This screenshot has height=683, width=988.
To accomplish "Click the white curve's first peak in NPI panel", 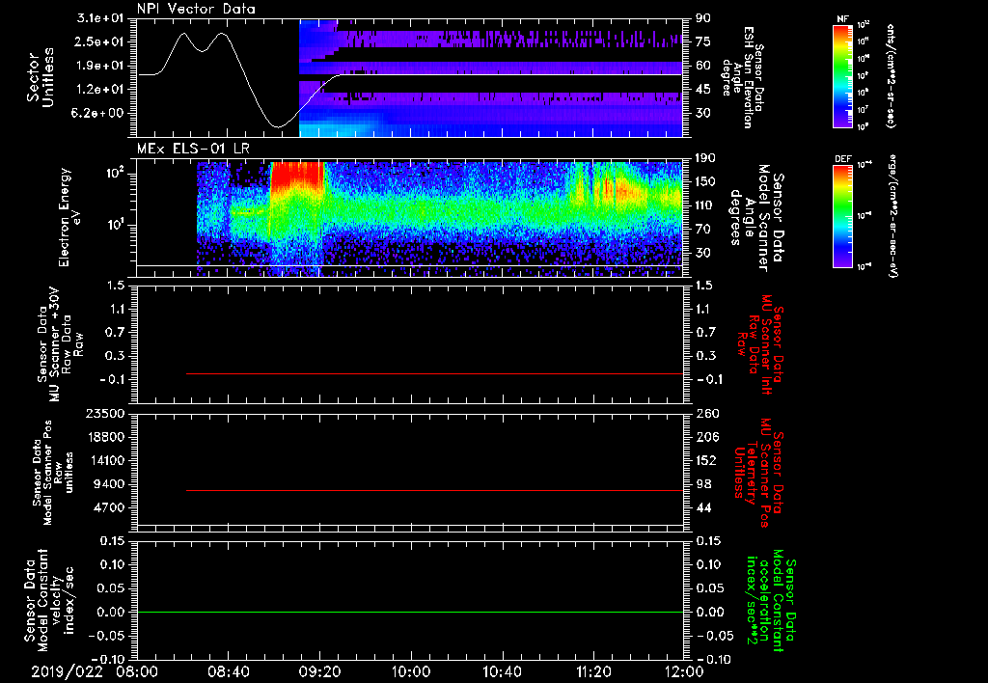I will click(183, 34).
